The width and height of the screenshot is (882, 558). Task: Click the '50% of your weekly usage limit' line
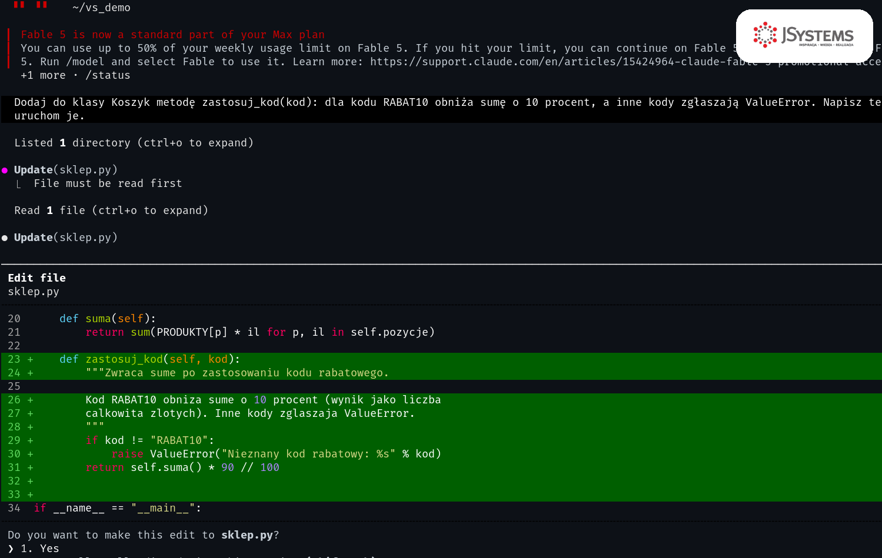point(451,48)
